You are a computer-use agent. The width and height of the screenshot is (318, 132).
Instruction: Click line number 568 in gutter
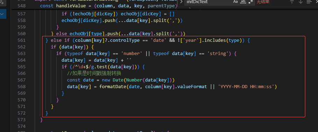click(x=21, y=87)
